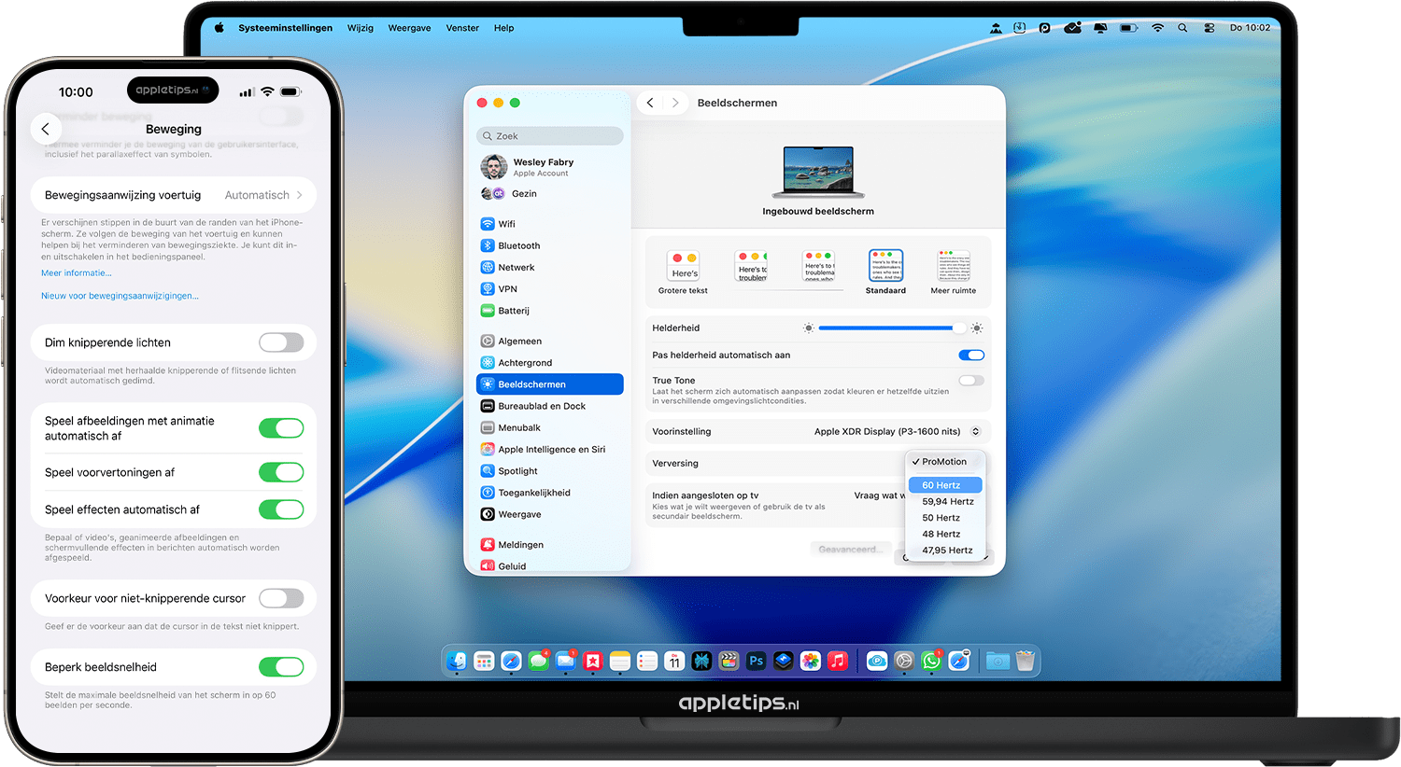Open Algemeen settings in the sidebar
This screenshot has height=767, width=1401.
pyautogui.click(x=549, y=341)
